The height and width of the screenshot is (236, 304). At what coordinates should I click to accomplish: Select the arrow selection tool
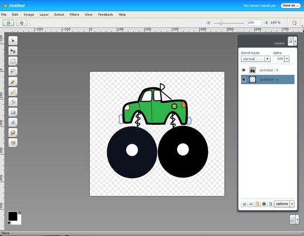point(13,40)
